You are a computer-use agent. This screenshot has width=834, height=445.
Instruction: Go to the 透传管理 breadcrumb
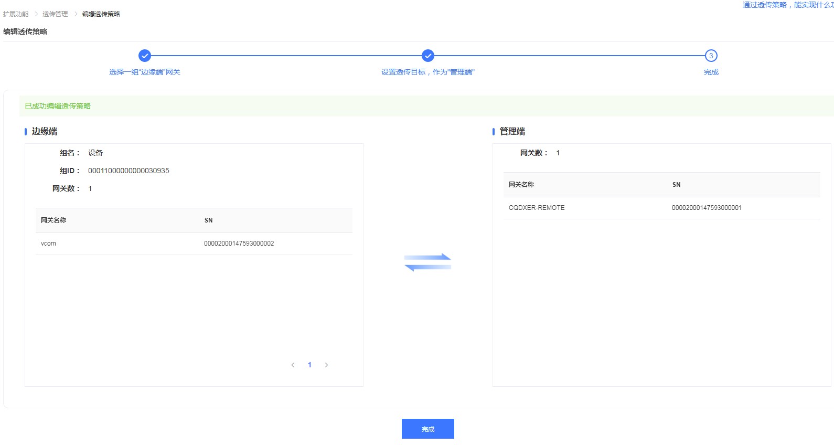pyautogui.click(x=55, y=14)
